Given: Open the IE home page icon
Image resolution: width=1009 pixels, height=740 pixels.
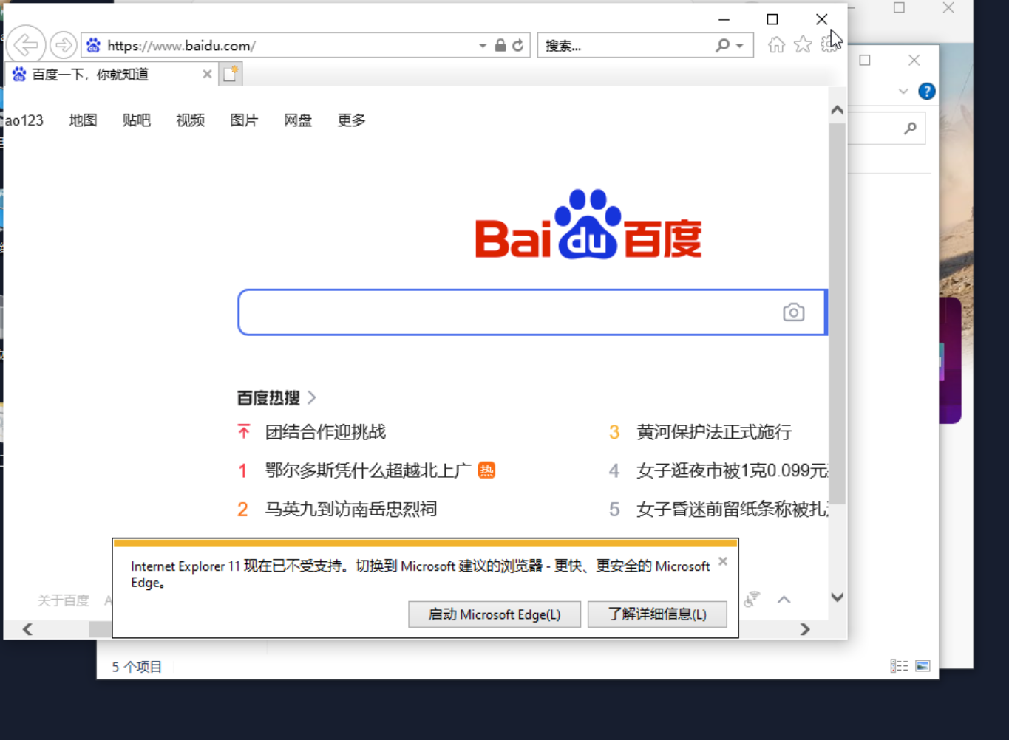Looking at the screenshot, I should click(776, 45).
